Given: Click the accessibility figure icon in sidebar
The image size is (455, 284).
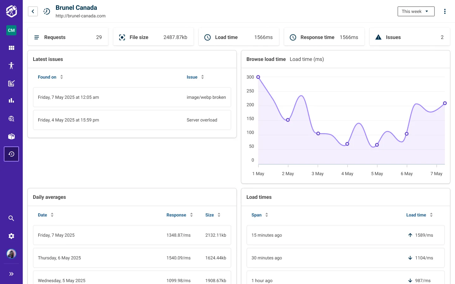Looking at the screenshot, I should pyautogui.click(x=11, y=66).
